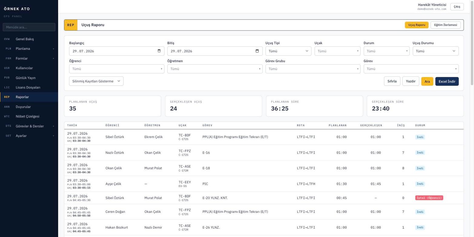This screenshot has height=237, width=474.
Task: Click the Menüde ara search field
Action: click(x=29, y=27)
